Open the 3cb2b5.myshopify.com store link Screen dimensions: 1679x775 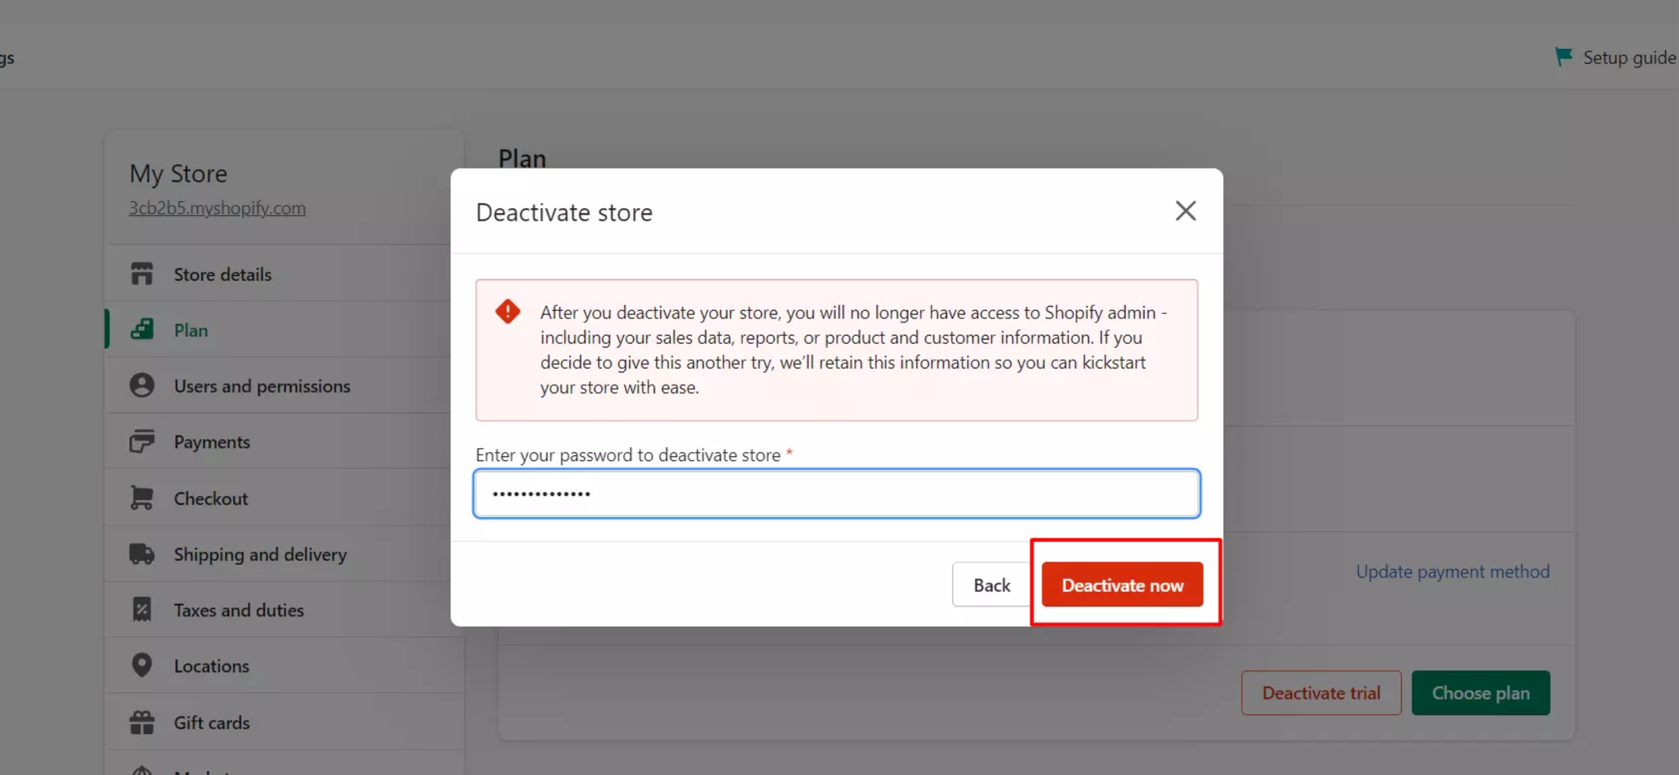coord(218,208)
